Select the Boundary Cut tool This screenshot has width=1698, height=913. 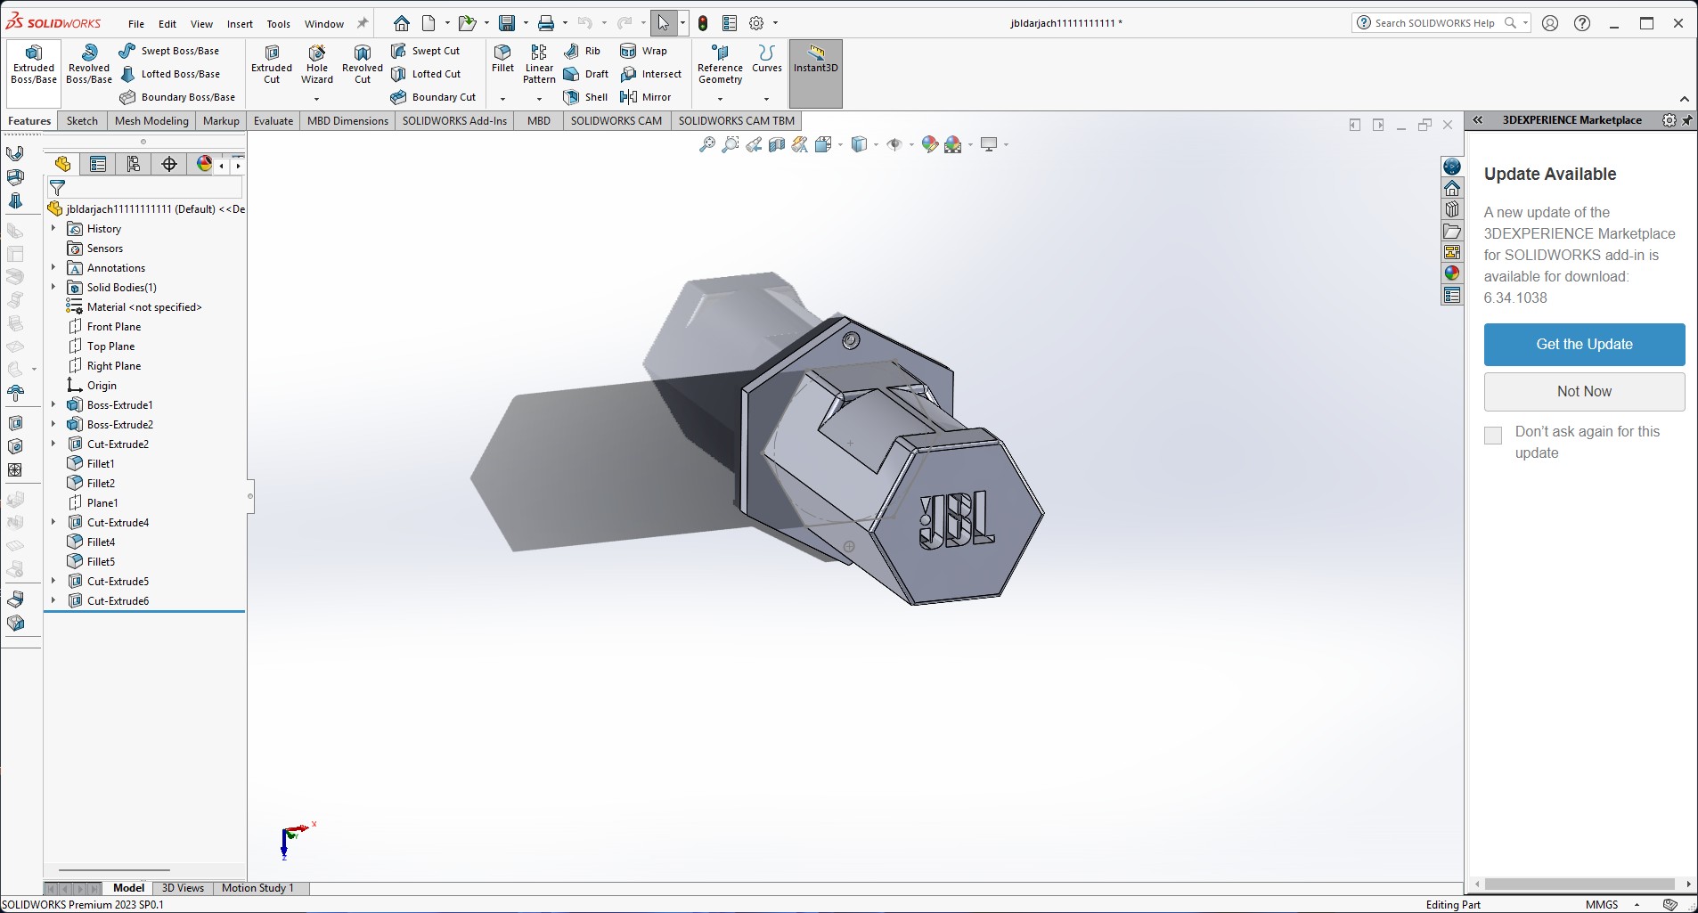(433, 97)
